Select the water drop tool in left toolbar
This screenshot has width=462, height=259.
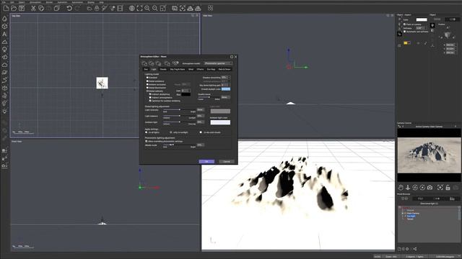(4, 19)
